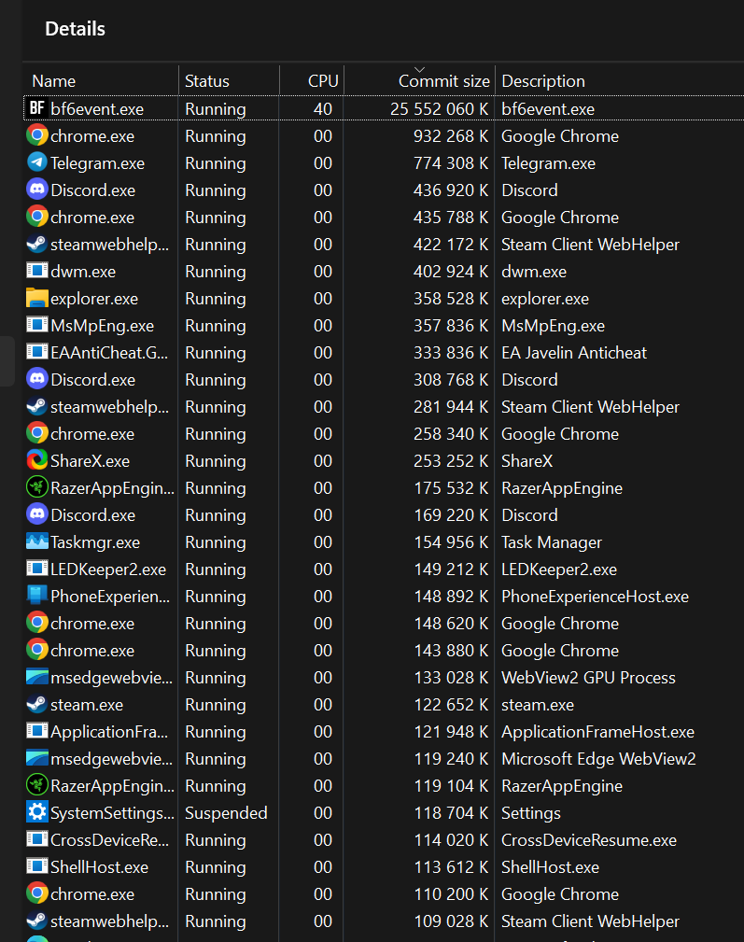Select the PhoneExperienceHost icon

[37, 596]
